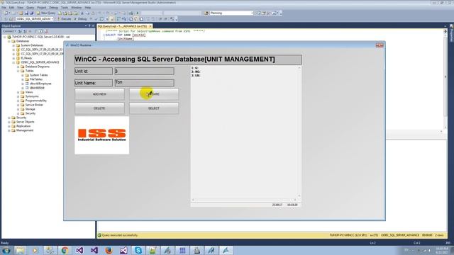The image size is (454, 255).
Task: Select the Server Objects folder
Action: [26, 122]
